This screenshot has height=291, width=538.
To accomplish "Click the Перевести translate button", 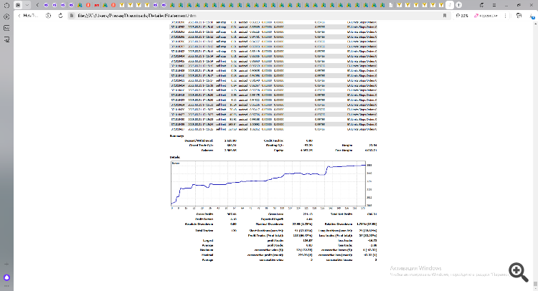I will [x=486, y=16].
